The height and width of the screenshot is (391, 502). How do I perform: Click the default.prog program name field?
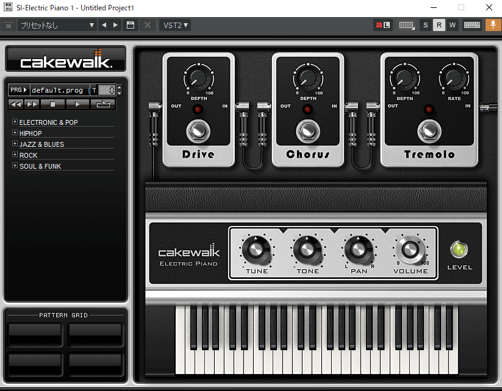coord(59,90)
